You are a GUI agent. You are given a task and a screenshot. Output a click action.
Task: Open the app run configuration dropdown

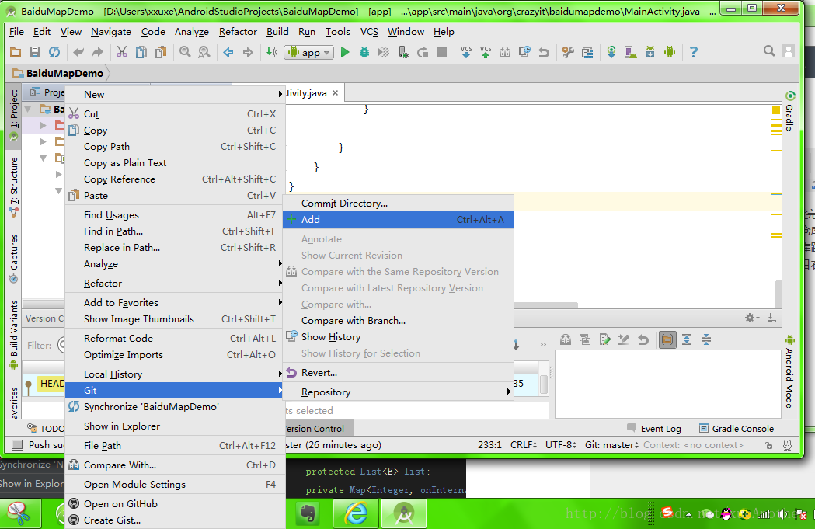pyautogui.click(x=308, y=53)
